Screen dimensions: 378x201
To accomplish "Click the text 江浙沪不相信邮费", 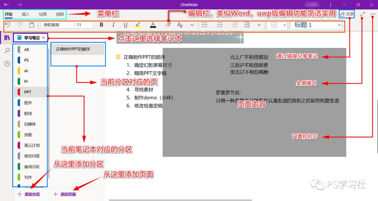I will 249,65.
